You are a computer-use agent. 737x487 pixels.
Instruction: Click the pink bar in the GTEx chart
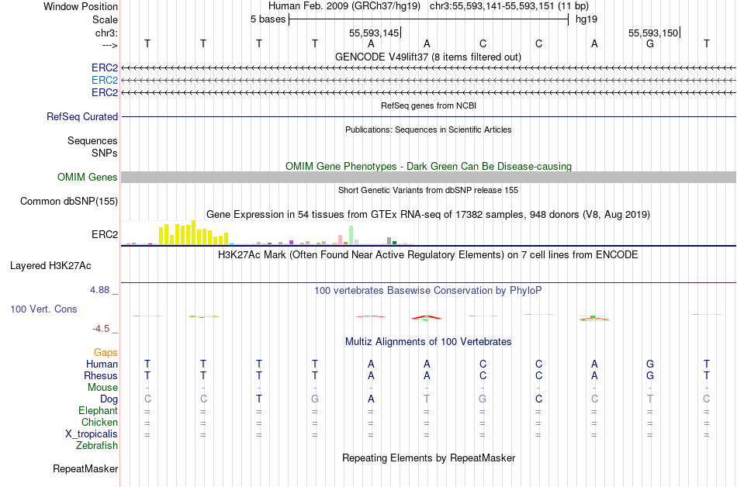(x=340, y=240)
